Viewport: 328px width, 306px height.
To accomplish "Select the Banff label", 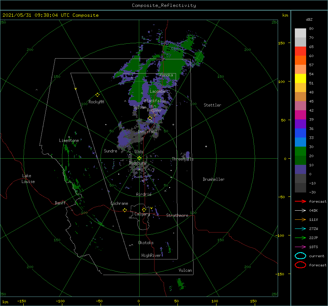I will pyautogui.click(x=60, y=203).
